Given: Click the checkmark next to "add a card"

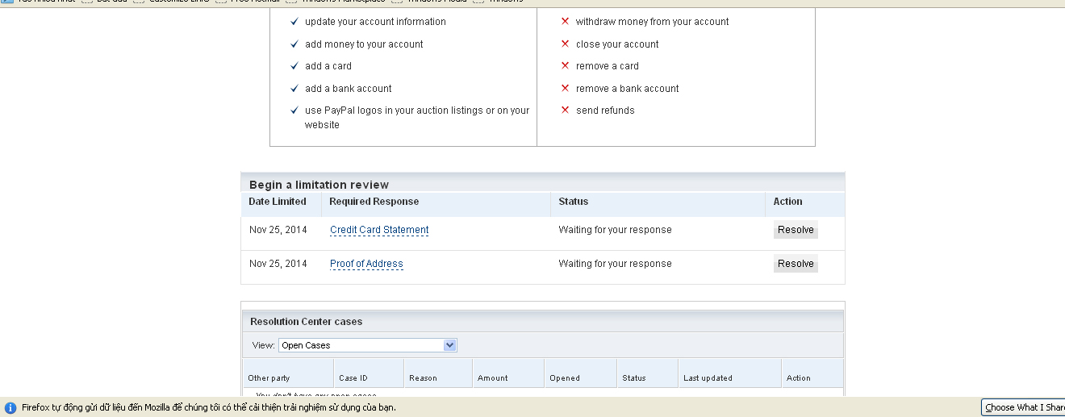Looking at the screenshot, I should click(x=294, y=66).
